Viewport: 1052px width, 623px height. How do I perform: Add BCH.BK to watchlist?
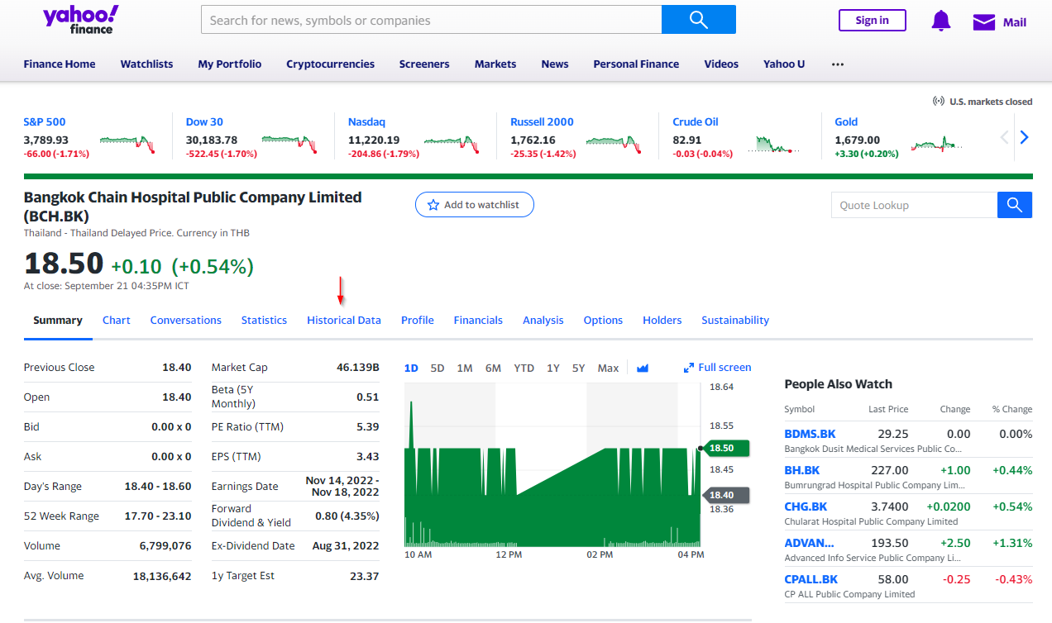point(474,205)
